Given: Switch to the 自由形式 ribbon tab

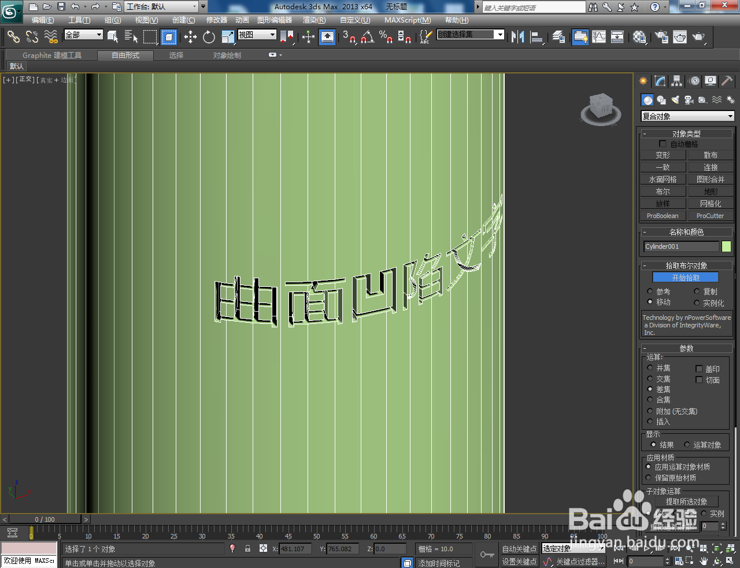Looking at the screenshot, I should (125, 56).
